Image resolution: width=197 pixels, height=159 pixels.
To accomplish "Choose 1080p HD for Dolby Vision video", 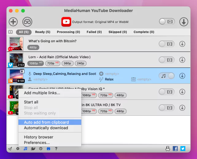I will click(89, 95).
